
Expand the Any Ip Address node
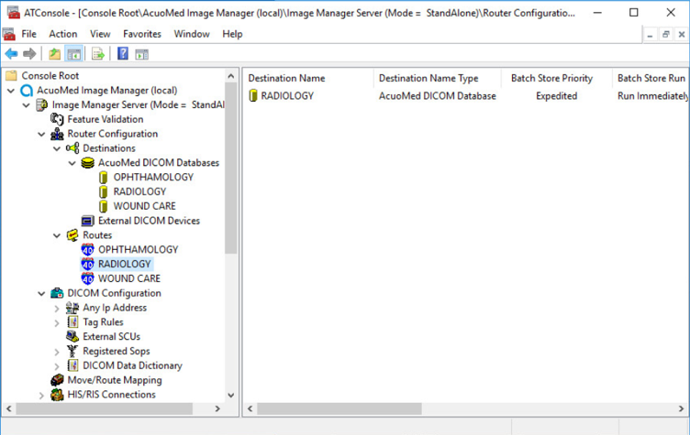[x=57, y=309]
